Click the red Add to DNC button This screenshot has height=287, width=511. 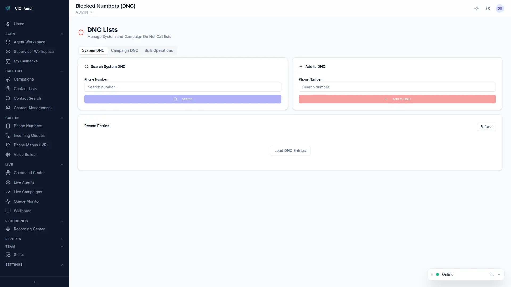tap(397, 99)
